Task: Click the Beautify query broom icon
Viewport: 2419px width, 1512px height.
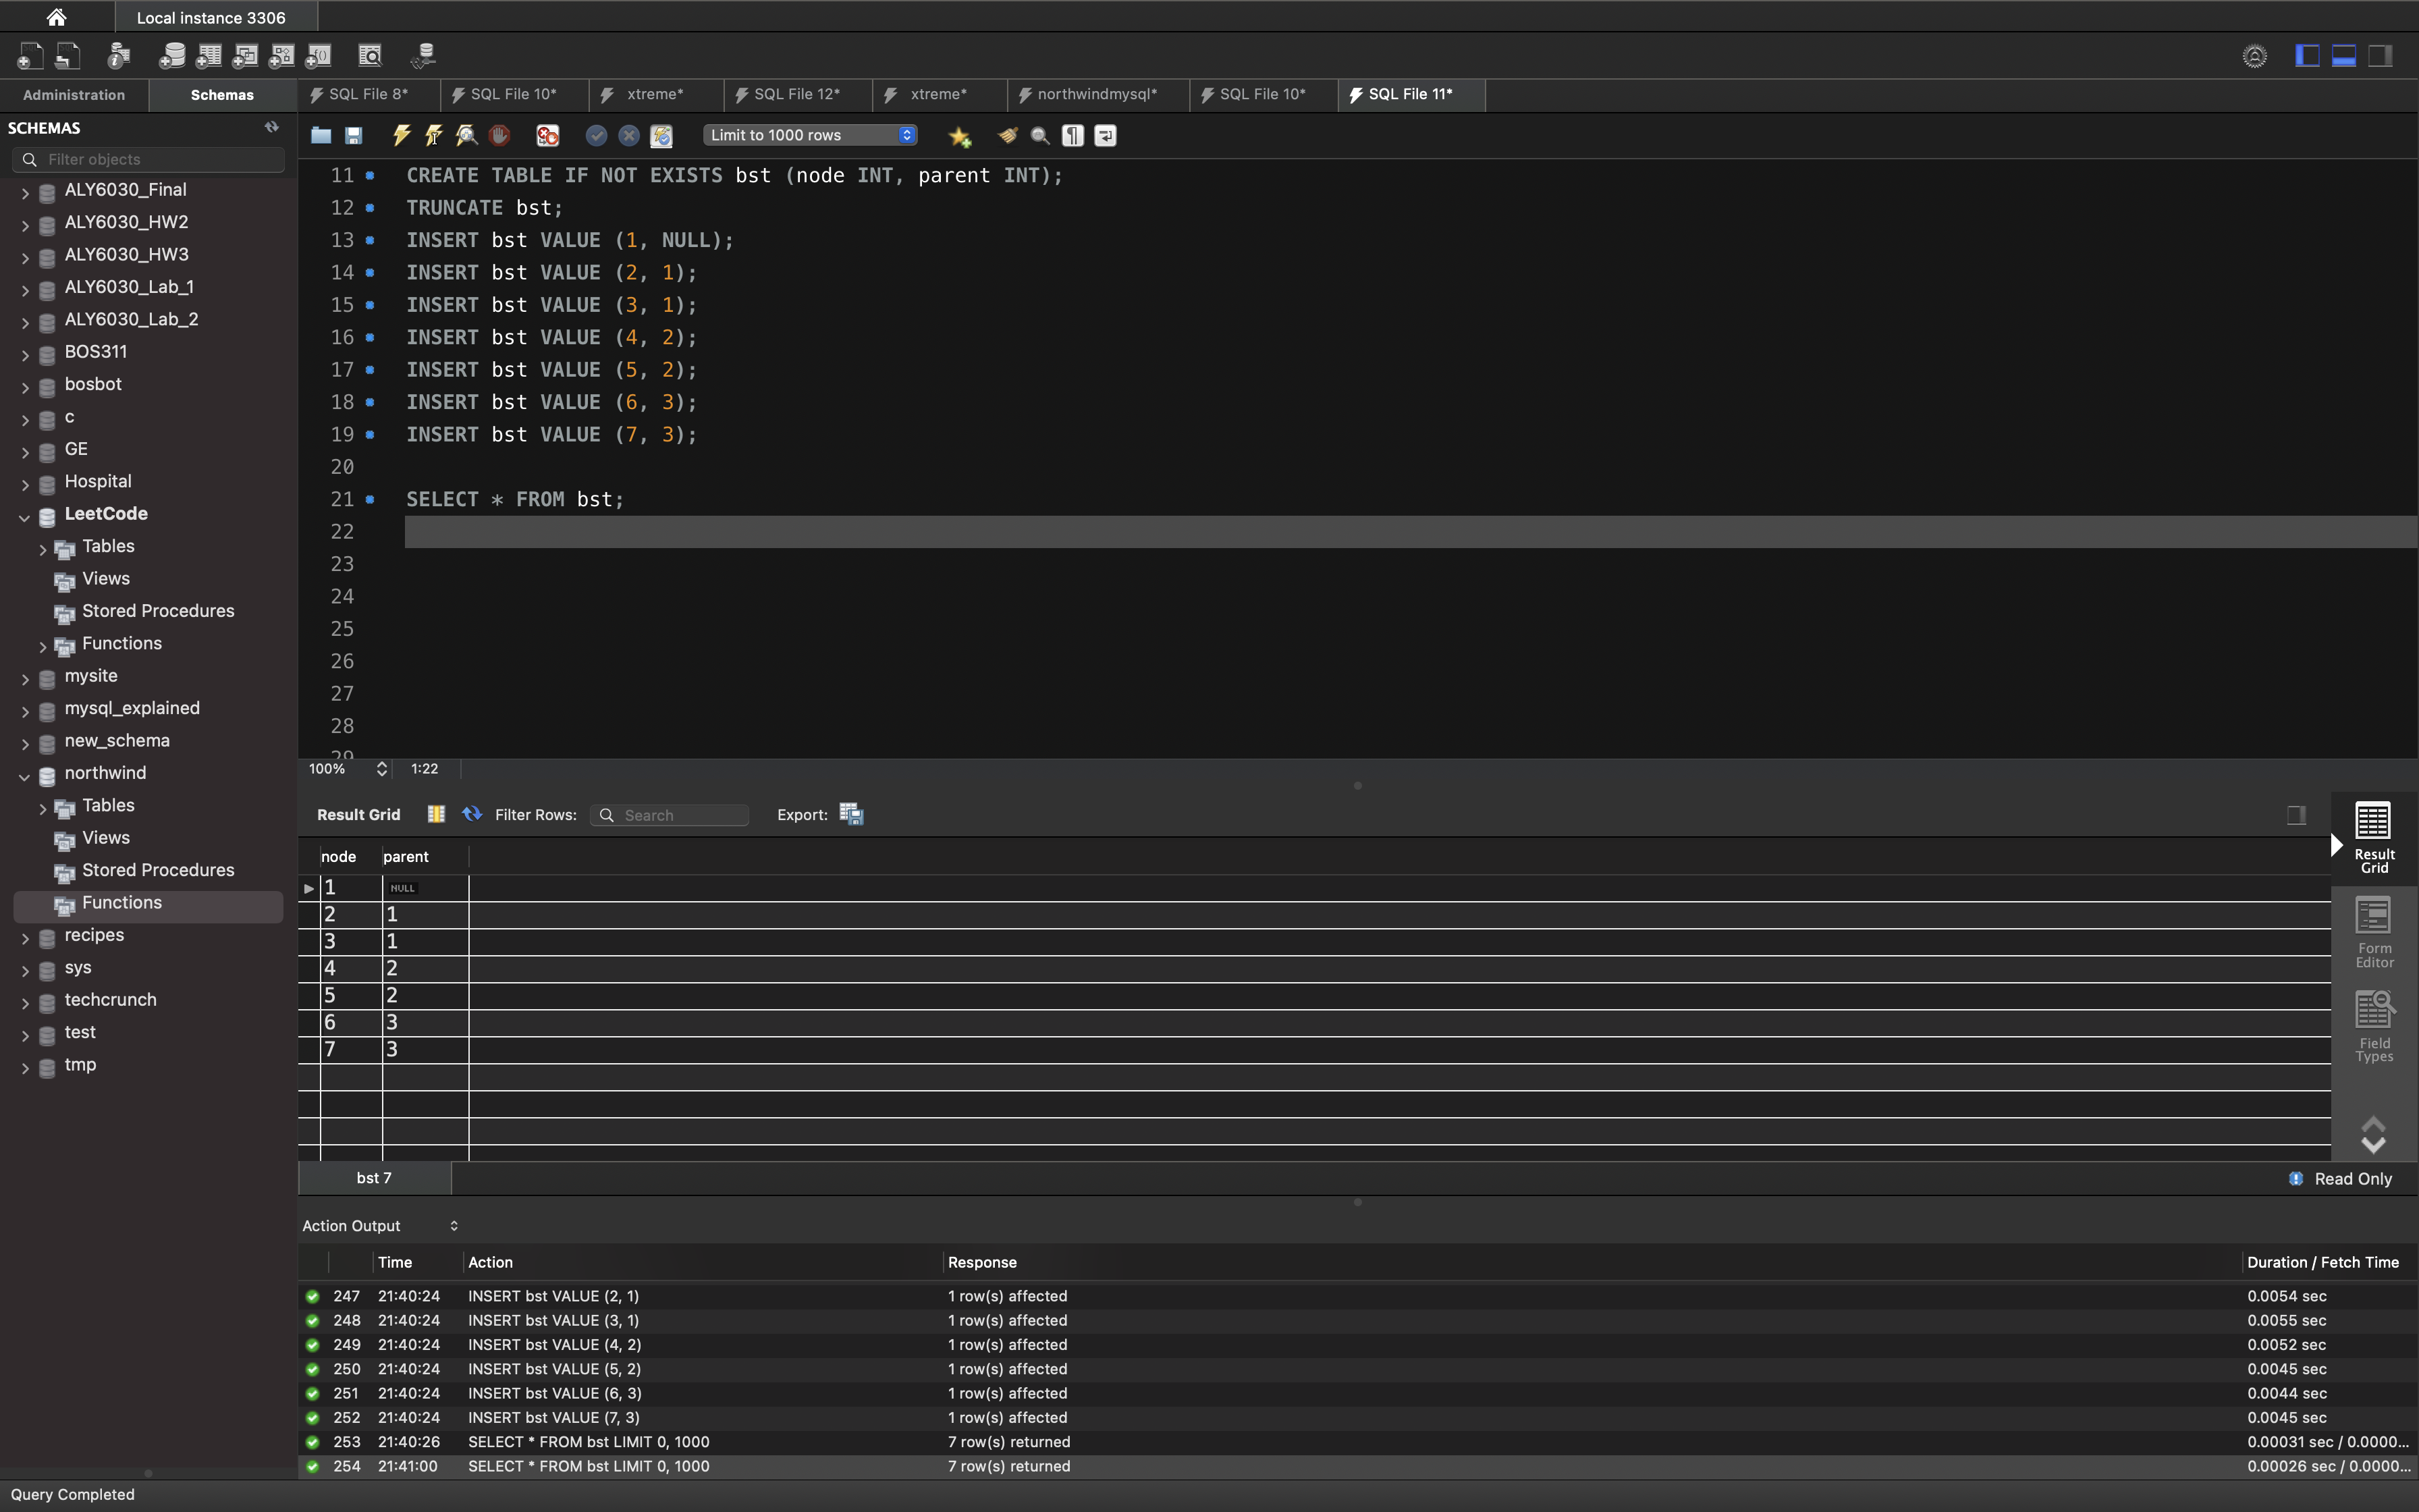Action: 1008,135
